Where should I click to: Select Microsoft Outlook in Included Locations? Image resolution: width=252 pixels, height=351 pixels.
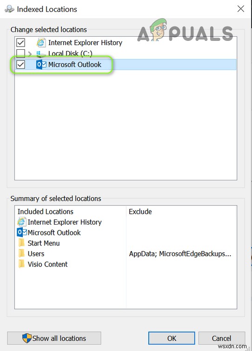(54, 232)
